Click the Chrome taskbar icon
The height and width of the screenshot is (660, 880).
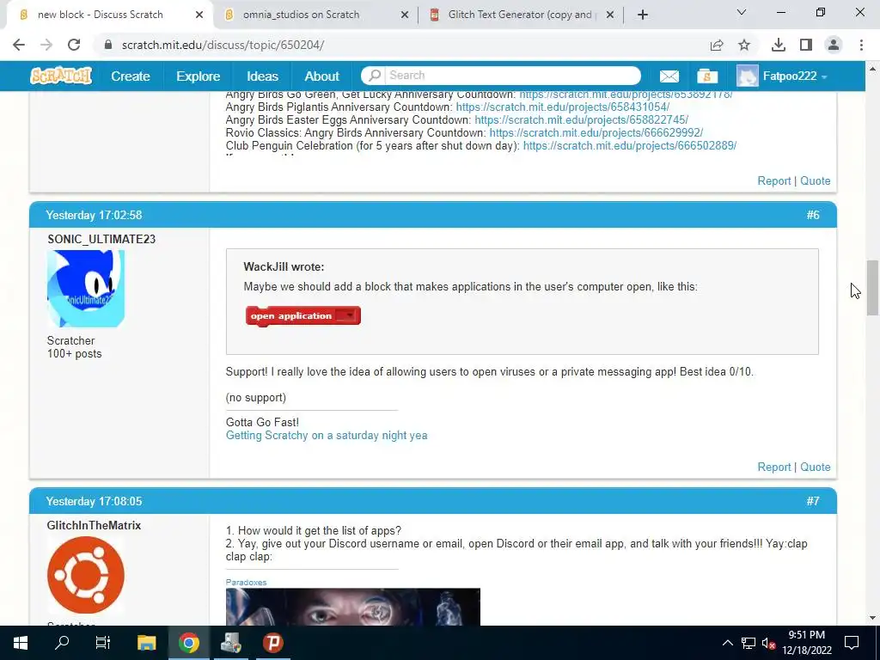(188, 643)
